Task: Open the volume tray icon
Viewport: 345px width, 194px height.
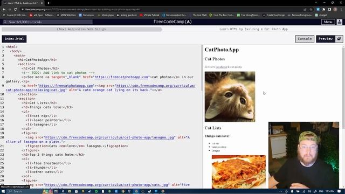Action: [x=309, y=191]
